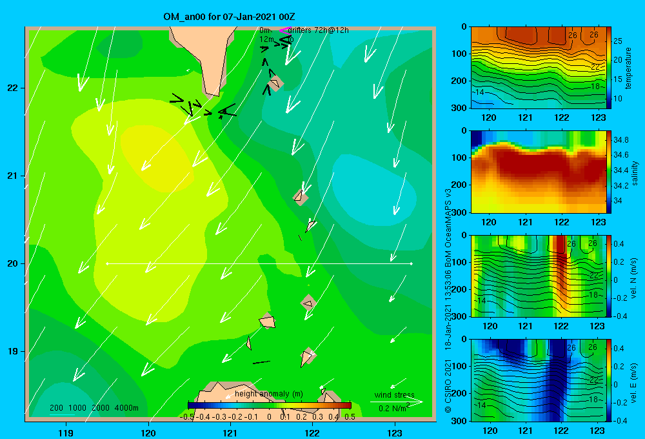Image resolution: width=645 pixels, height=439 pixels.
Task: Click the wind stress reference arrow
Action: 397,402
